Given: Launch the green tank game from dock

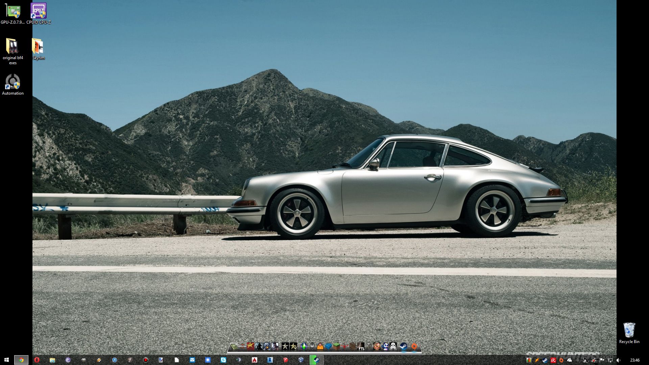Looking at the screenshot, I should coord(234,346).
